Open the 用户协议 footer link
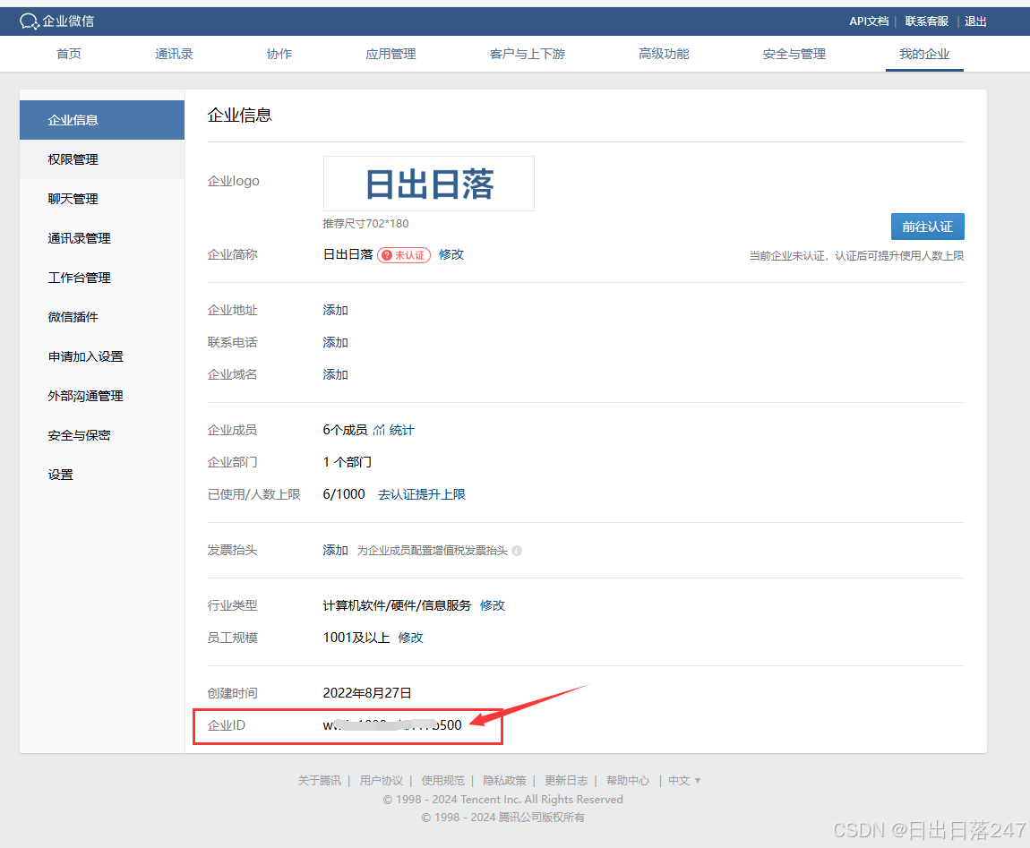 [x=381, y=780]
